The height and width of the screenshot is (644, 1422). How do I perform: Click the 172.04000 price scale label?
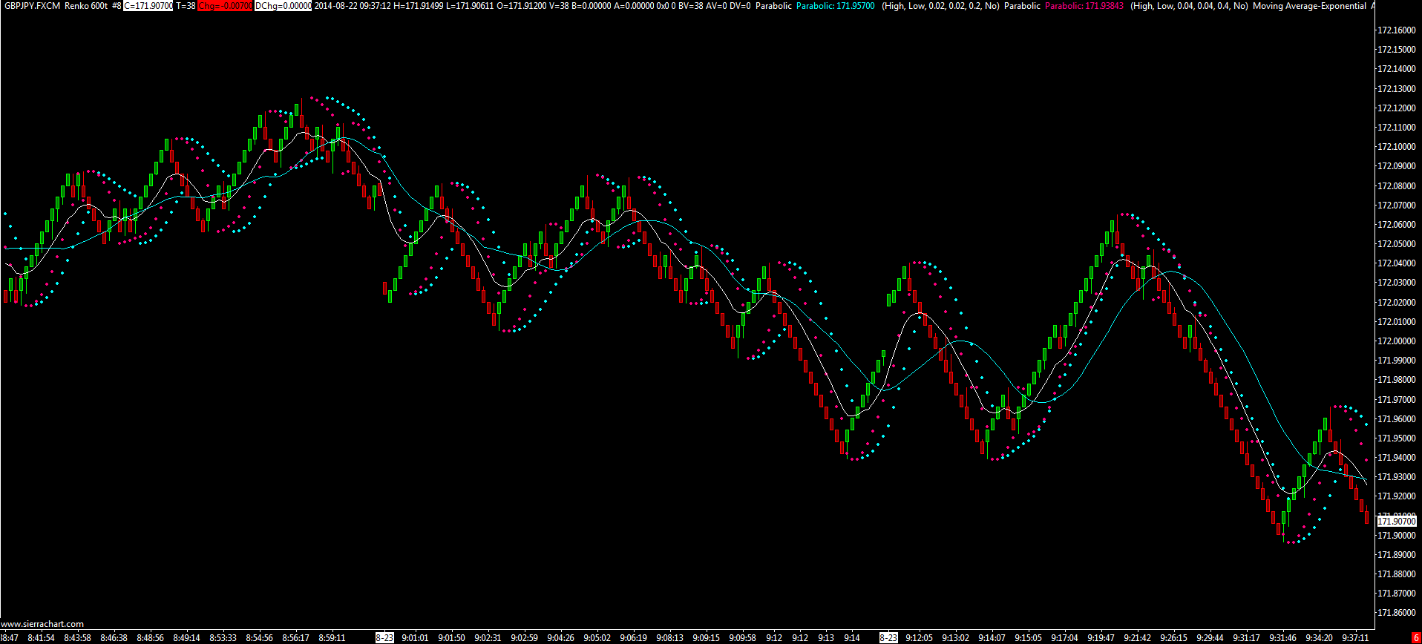[1396, 263]
